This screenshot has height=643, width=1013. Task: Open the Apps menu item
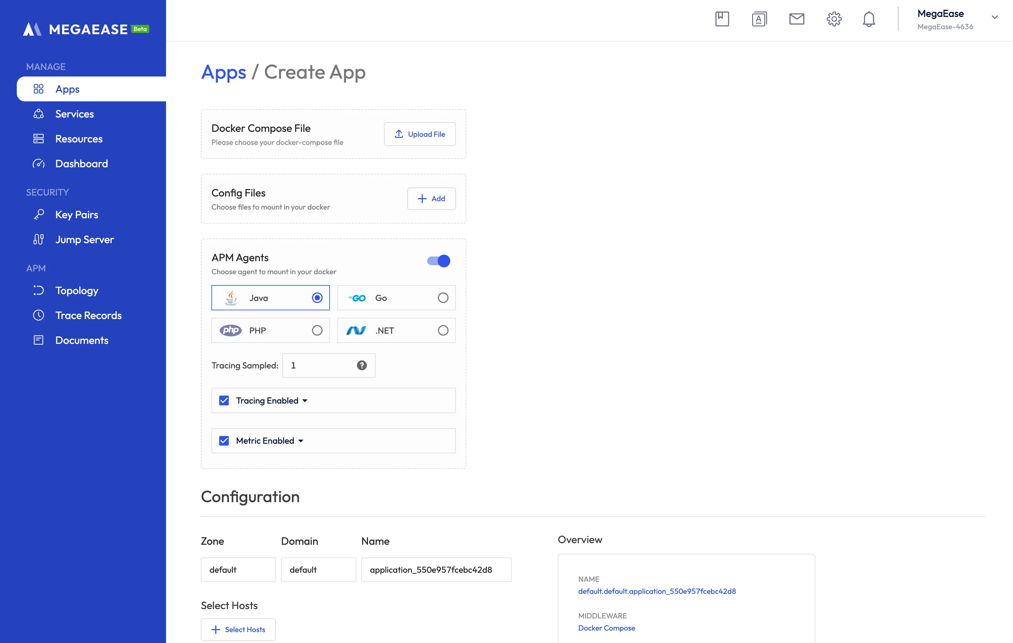pos(91,89)
